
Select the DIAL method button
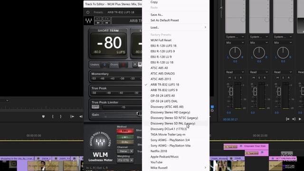click(125, 142)
